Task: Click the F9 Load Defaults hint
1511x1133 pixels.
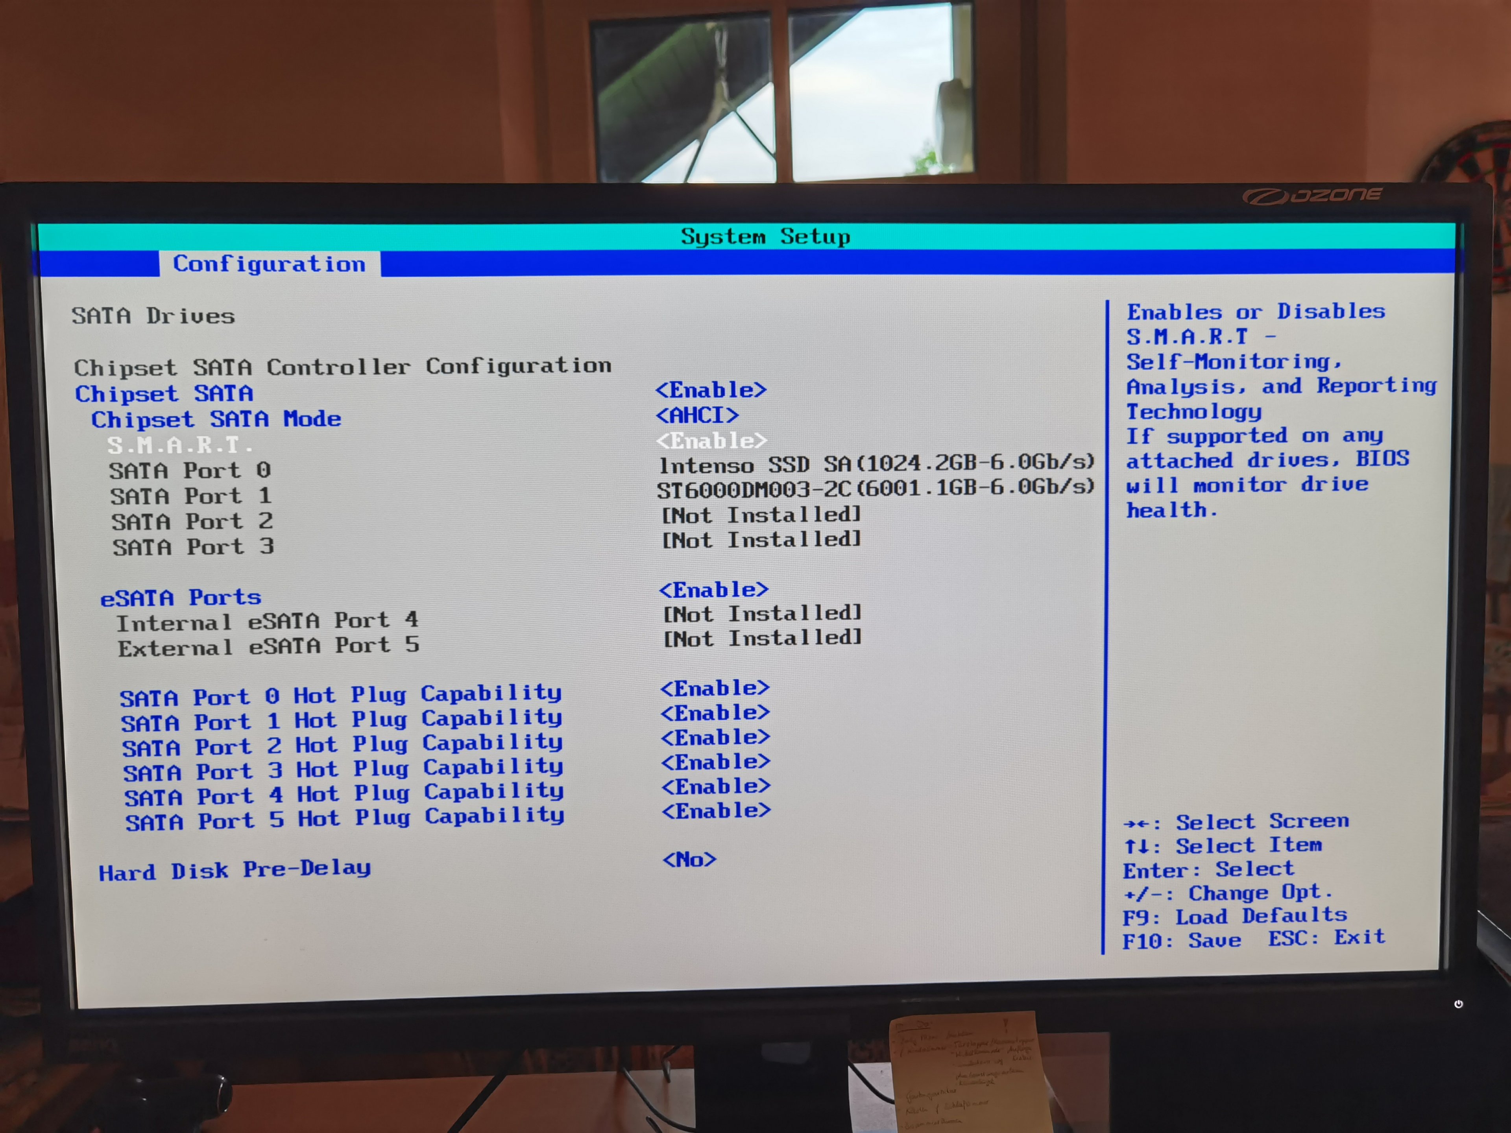Action: tap(1234, 916)
